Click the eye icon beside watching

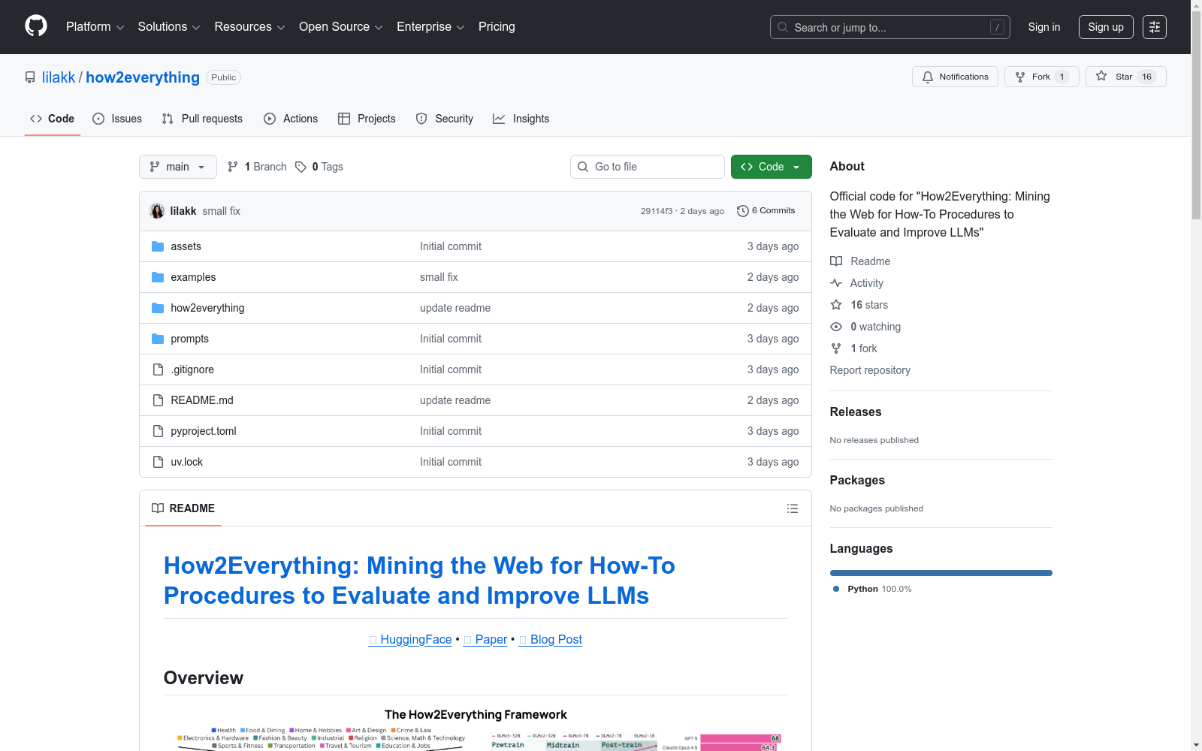[836, 327]
